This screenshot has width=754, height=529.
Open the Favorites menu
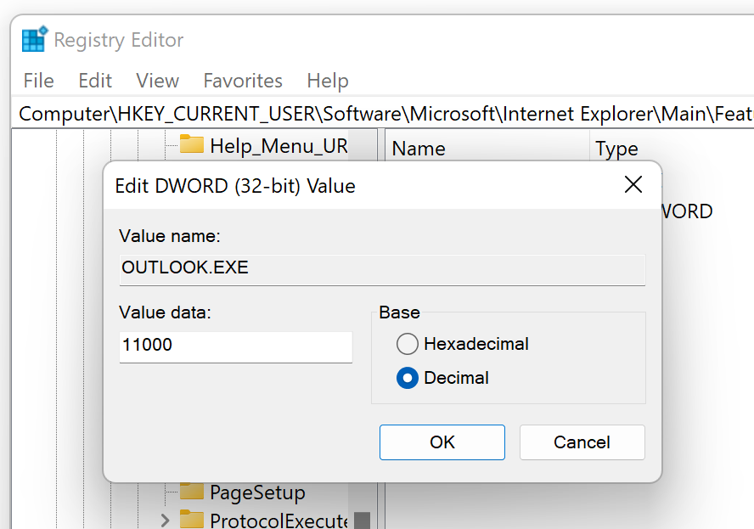point(243,81)
